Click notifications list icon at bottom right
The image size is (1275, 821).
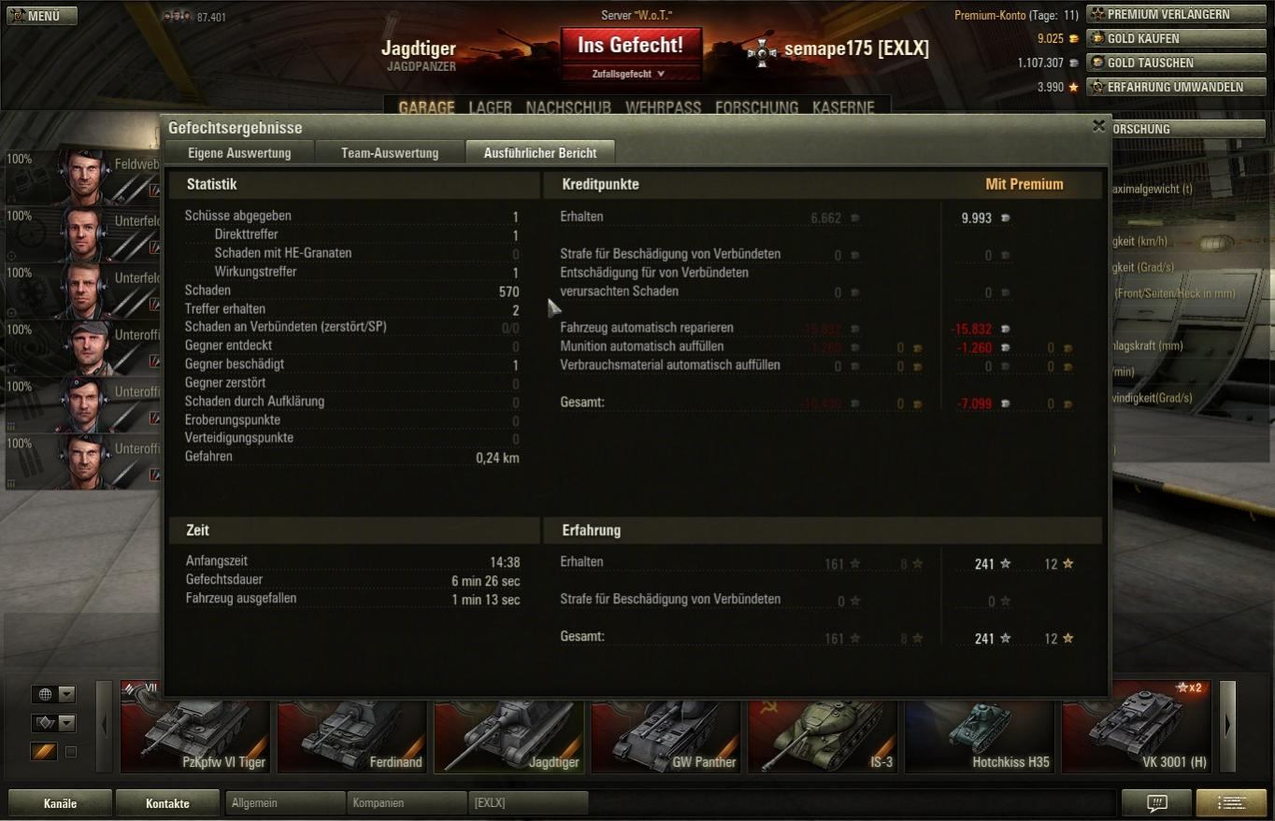(1231, 802)
